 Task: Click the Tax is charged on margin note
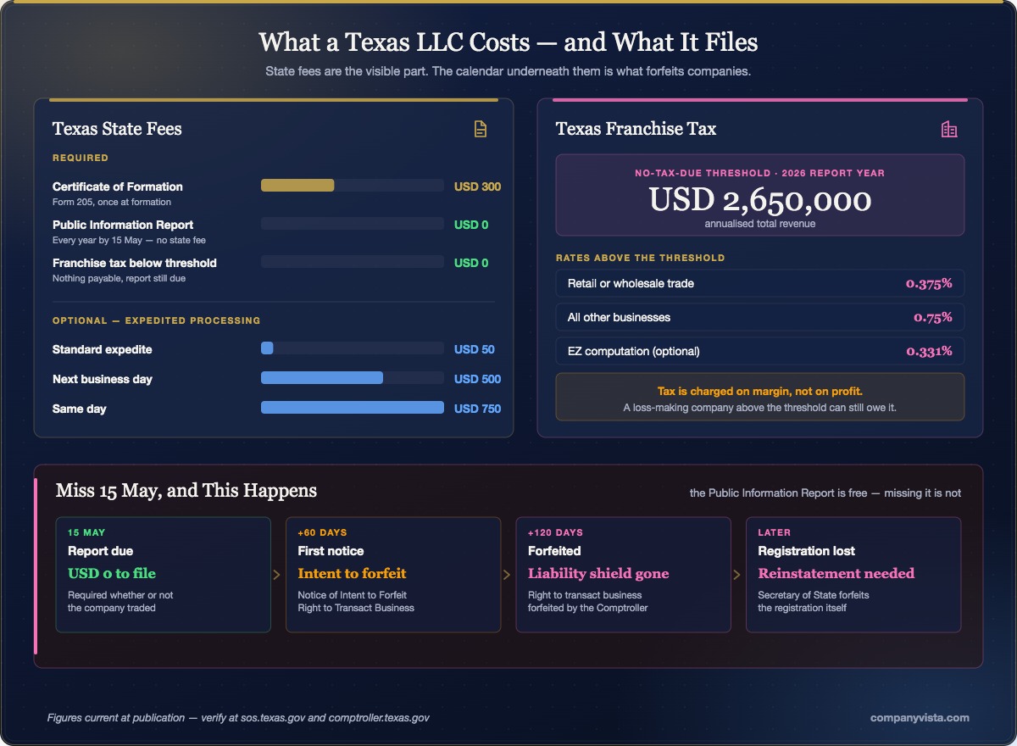click(760, 397)
